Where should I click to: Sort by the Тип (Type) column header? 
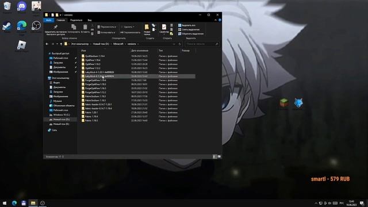pos(161,51)
